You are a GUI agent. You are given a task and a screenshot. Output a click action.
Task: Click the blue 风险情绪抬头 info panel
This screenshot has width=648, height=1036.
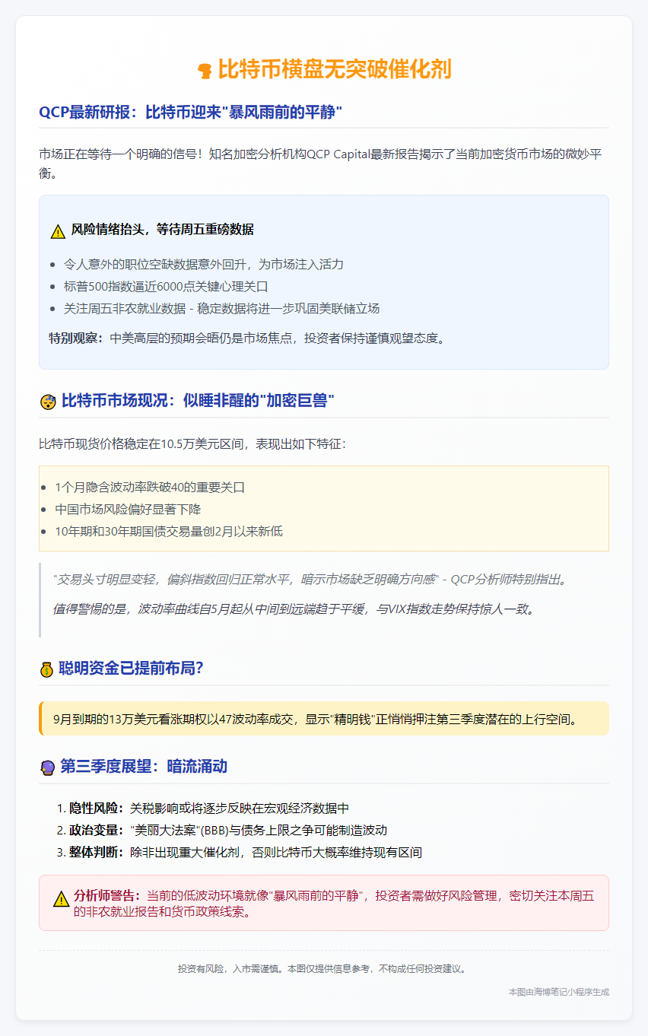click(x=324, y=281)
